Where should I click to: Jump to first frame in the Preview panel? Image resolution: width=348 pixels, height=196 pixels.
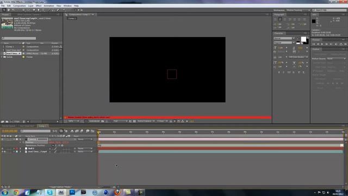(x=314, y=44)
